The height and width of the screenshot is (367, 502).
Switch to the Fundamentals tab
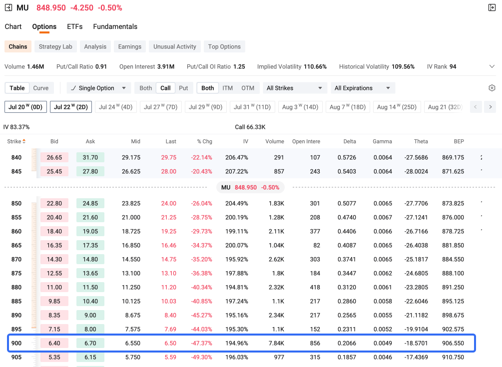pyautogui.click(x=115, y=26)
